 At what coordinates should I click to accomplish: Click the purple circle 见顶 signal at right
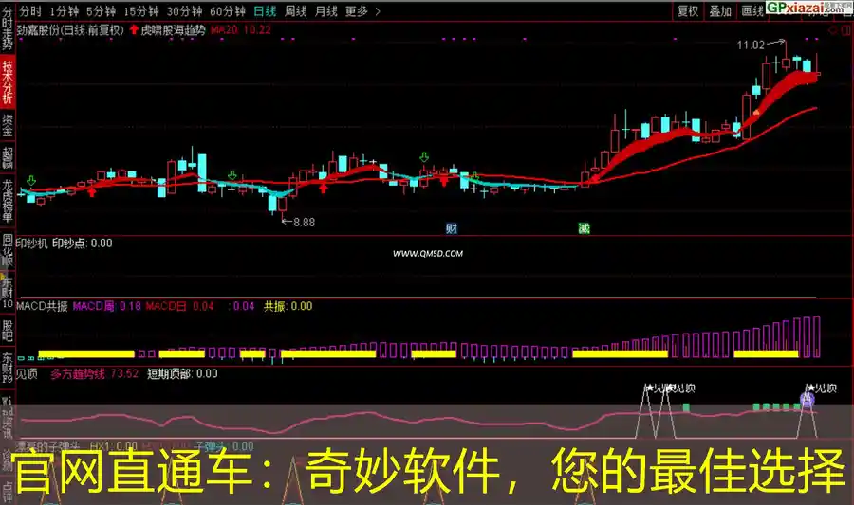tap(808, 401)
